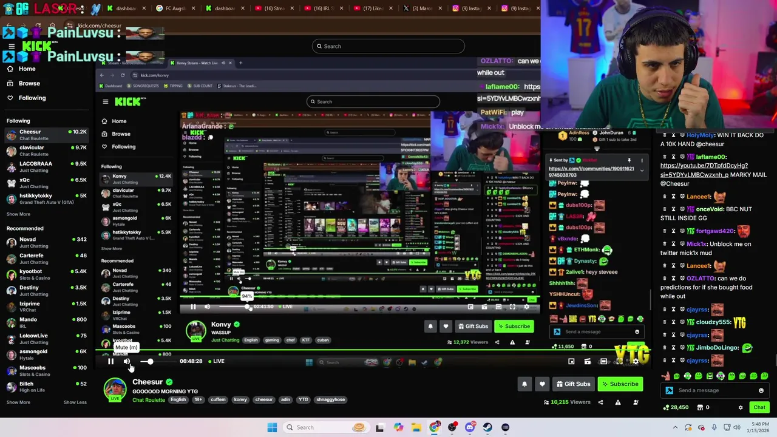Open Windows Start menu

[x=272, y=427]
